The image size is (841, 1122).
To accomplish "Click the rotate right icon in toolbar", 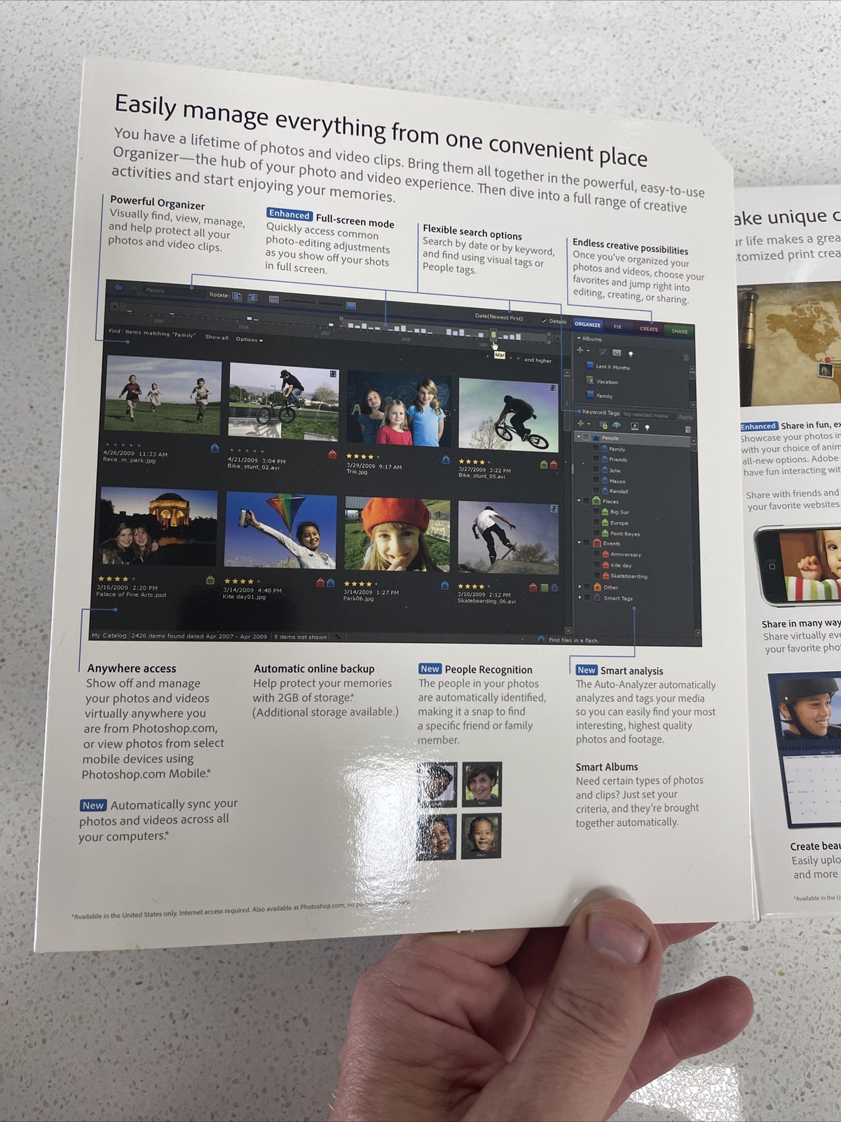I will coord(252,297).
